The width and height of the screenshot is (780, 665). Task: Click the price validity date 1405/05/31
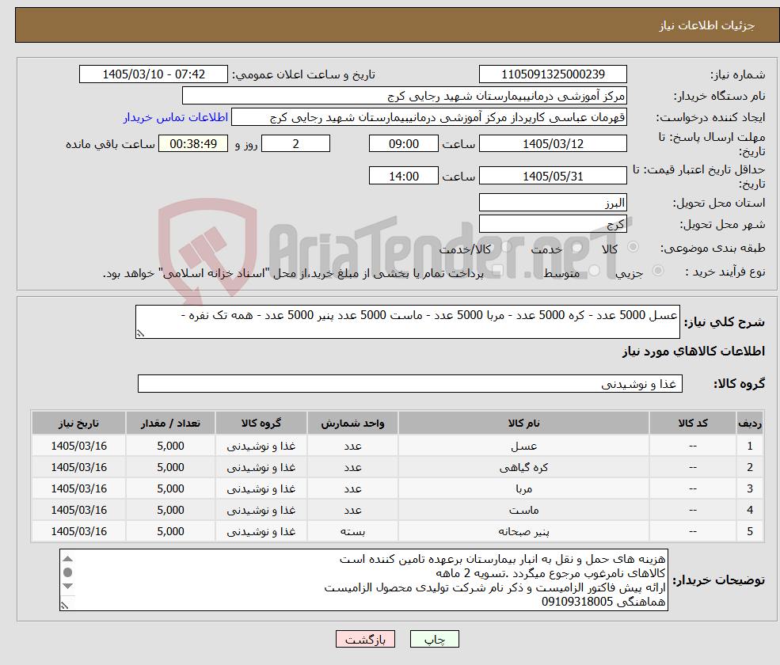[x=553, y=176]
